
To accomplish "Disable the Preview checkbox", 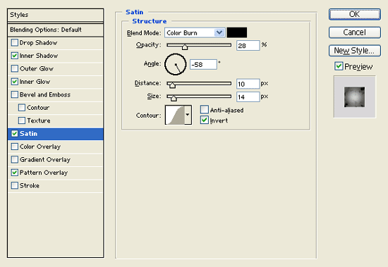I will (339, 66).
